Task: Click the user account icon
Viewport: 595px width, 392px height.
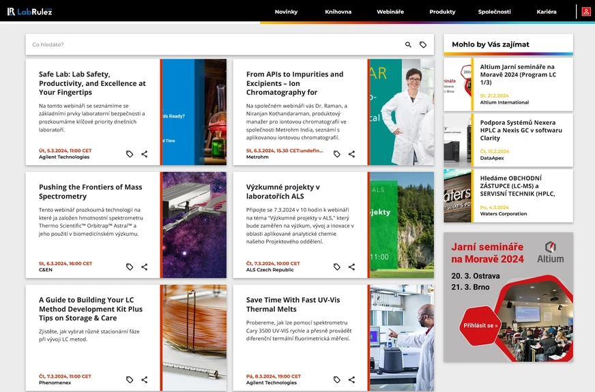Action: tap(586, 12)
